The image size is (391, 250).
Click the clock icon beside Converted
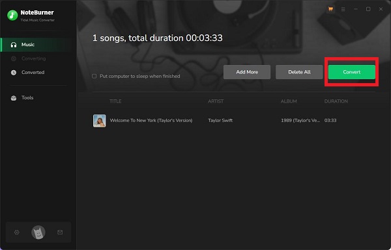(14, 73)
